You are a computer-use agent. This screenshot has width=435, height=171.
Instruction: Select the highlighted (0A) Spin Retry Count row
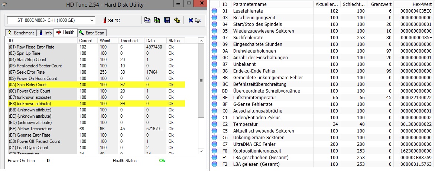[x=96, y=85]
